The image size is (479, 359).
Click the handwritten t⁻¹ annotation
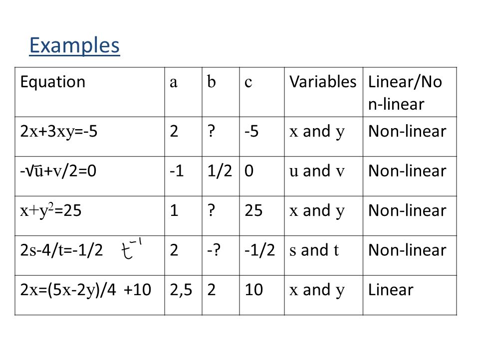(x=131, y=249)
